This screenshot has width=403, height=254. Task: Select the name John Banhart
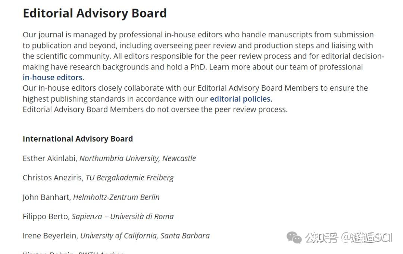coord(46,197)
